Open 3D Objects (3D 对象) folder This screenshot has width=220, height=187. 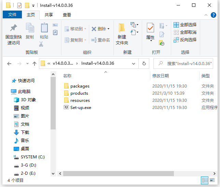click(25, 100)
